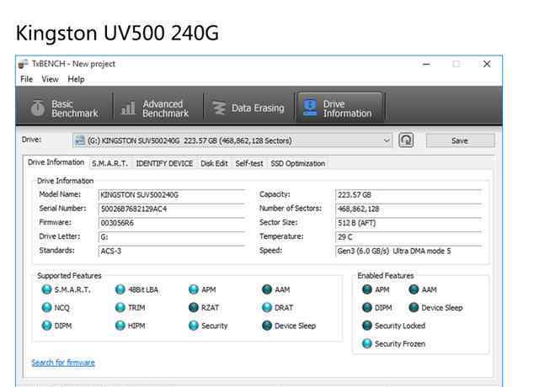
Task: Click the Save button
Action: [461, 140]
